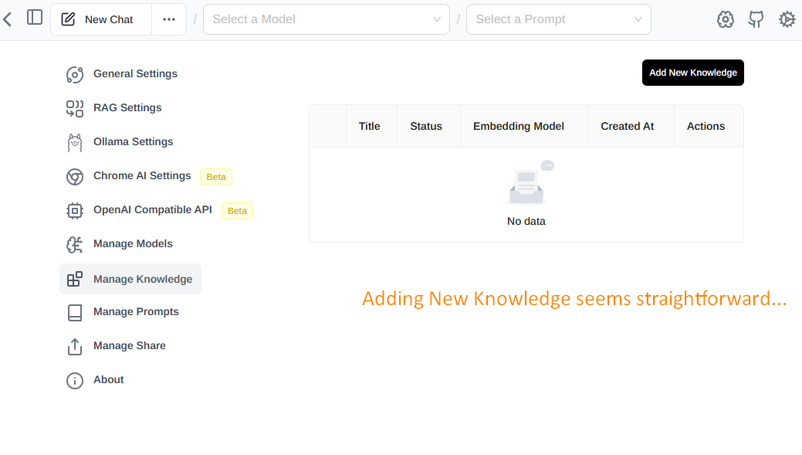This screenshot has width=802, height=455.
Task: Toggle the sidebar panel icon
Action: (35, 18)
